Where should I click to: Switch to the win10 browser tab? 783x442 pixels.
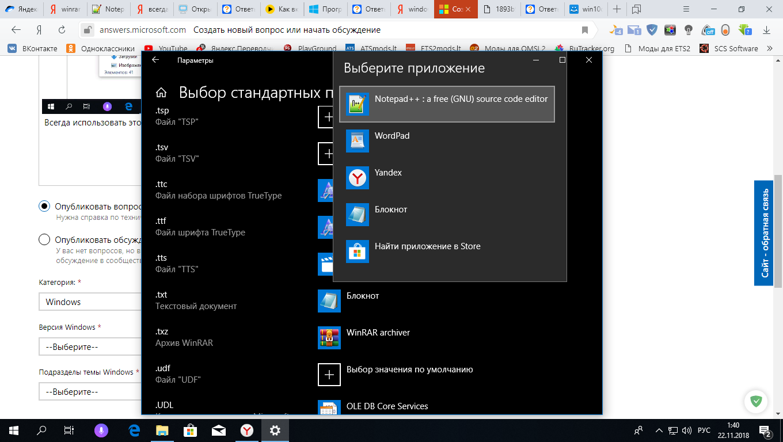pos(586,9)
